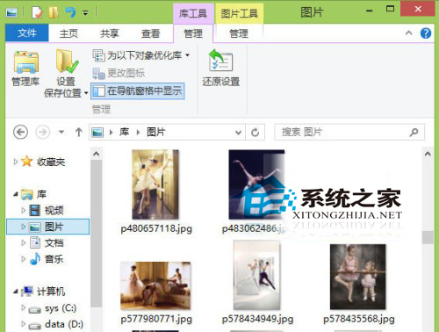The image size is (439, 332).
Task: Click the new folder icon in quick access toolbar
Action: [x=54, y=12]
